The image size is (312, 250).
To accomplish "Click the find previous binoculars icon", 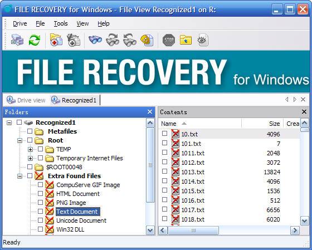I will [x=129, y=40].
